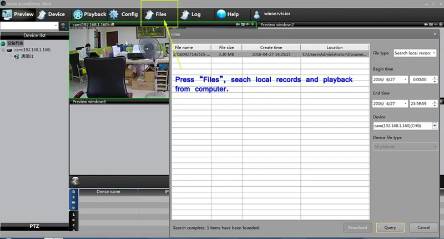Close the Files dialog

[435, 34]
